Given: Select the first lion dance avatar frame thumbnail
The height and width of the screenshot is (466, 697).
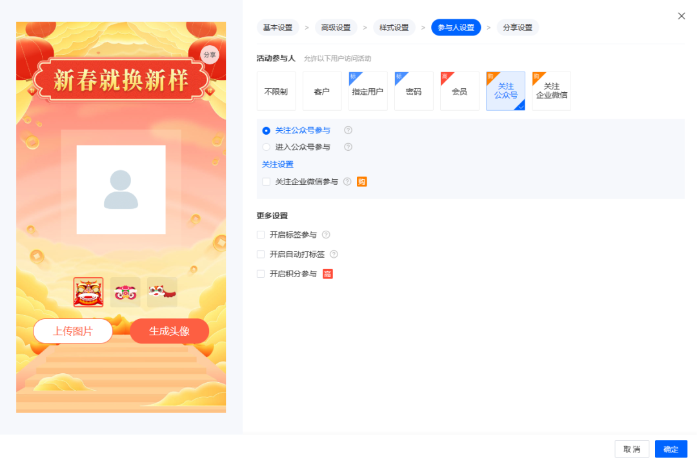Looking at the screenshot, I should point(88,292).
